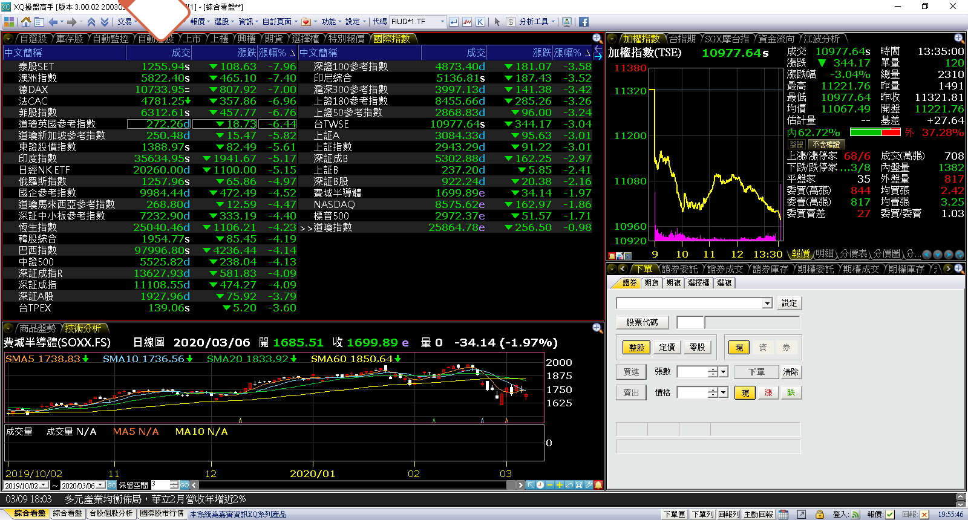
Task: Click the chart horizontal scrollbar track
Action: coord(357,485)
